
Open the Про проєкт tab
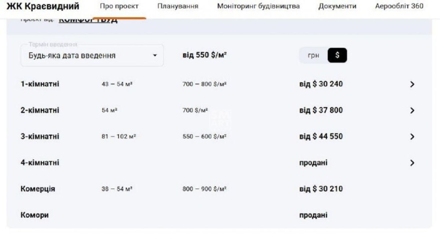(119, 7)
